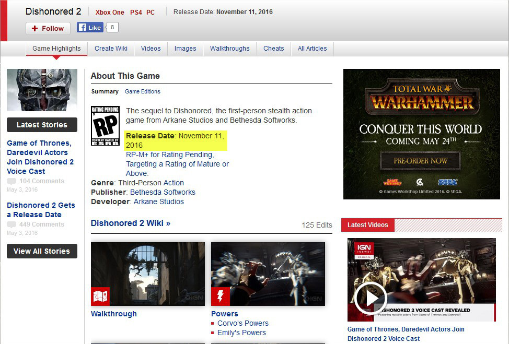Click the Games Workshop logo in ad

[x=392, y=182]
